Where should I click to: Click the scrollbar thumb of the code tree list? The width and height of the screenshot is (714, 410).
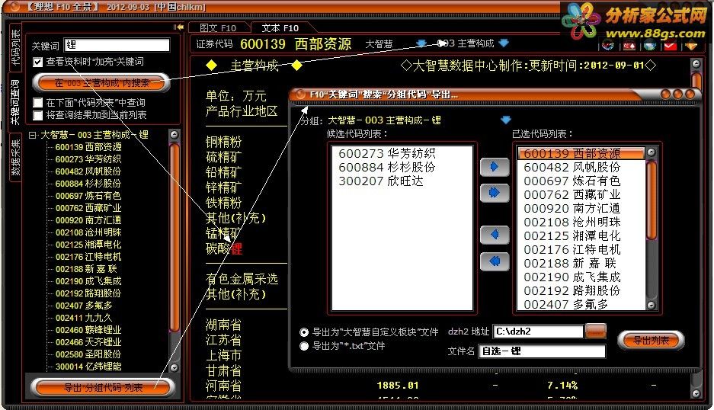pos(174,237)
